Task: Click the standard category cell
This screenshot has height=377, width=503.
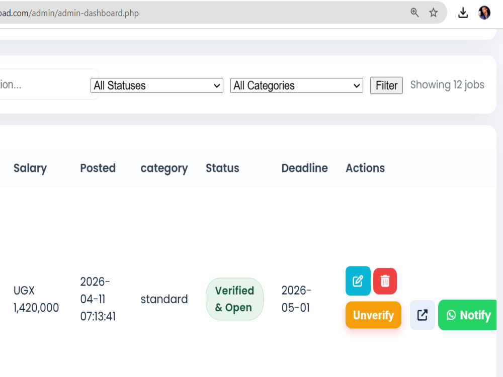Action: [x=164, y=299]
